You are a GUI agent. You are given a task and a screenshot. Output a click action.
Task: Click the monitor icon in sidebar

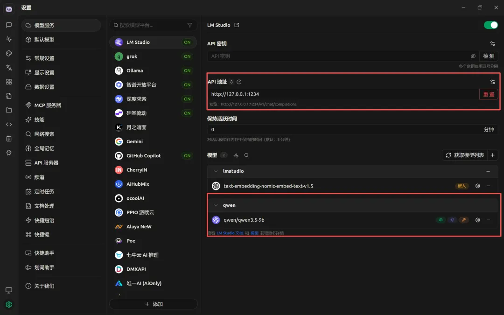tap(9, 290)
